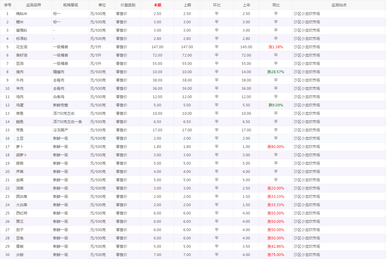Click the 涨80.00% value in 萝卜 row
This screenshot has width=386, height=259.
(276, 147)
